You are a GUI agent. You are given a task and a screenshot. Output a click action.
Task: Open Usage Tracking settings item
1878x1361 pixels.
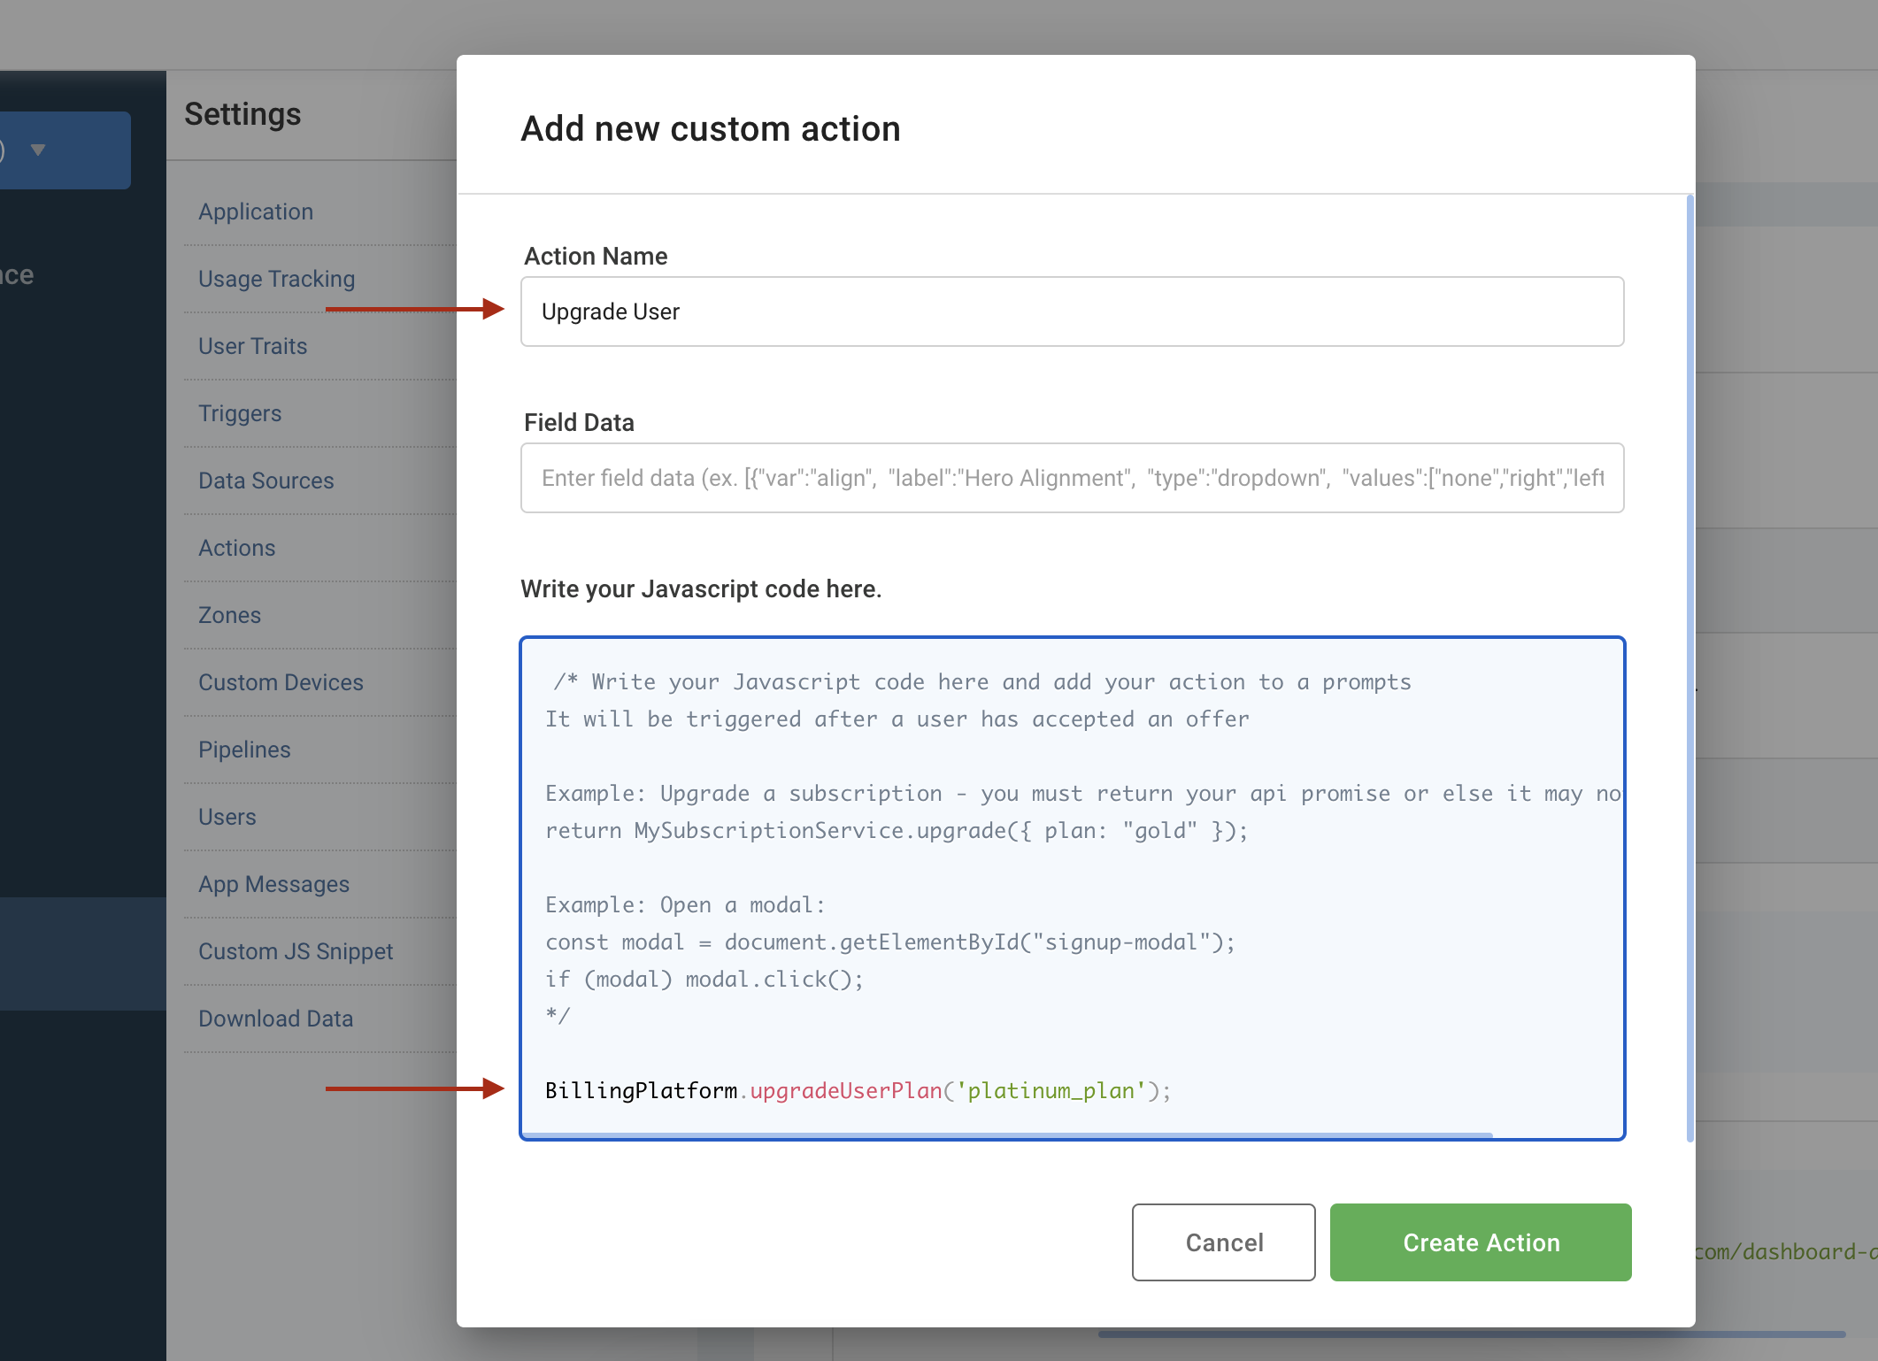276,279
